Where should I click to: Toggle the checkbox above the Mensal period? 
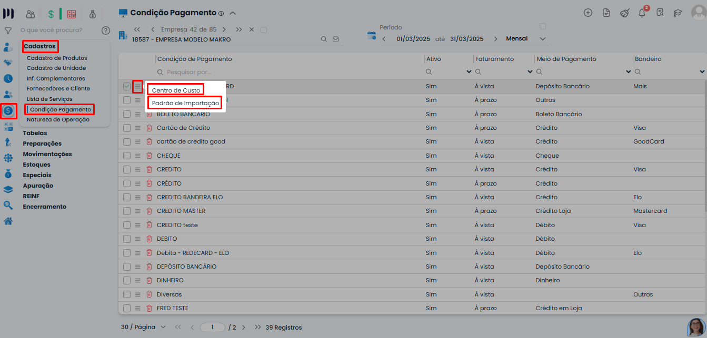(543, 27)
